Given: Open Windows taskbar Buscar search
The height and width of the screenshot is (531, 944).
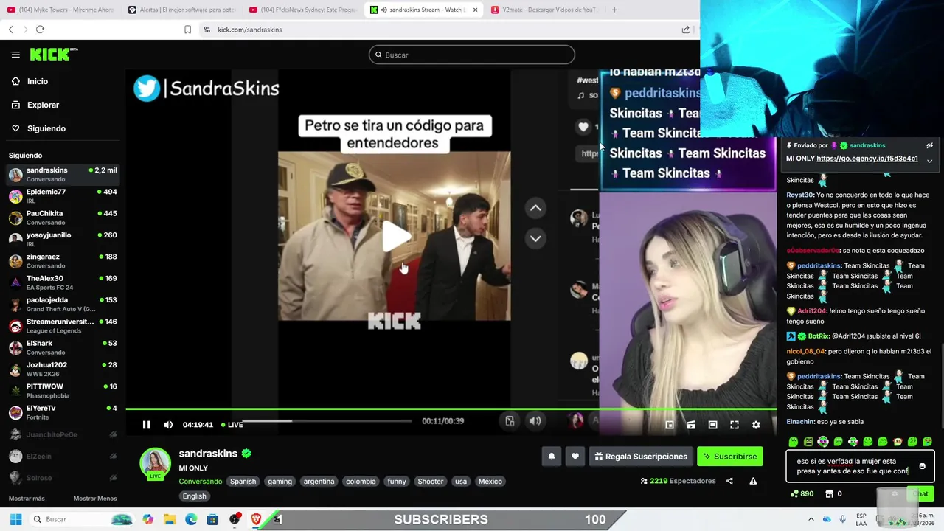Looking at the screenshot, I should click(x=81, y=519).
